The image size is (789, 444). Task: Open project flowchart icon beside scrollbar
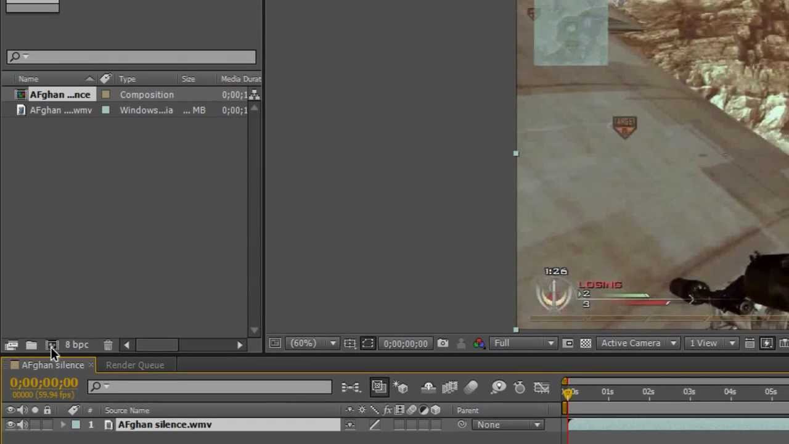253,95
